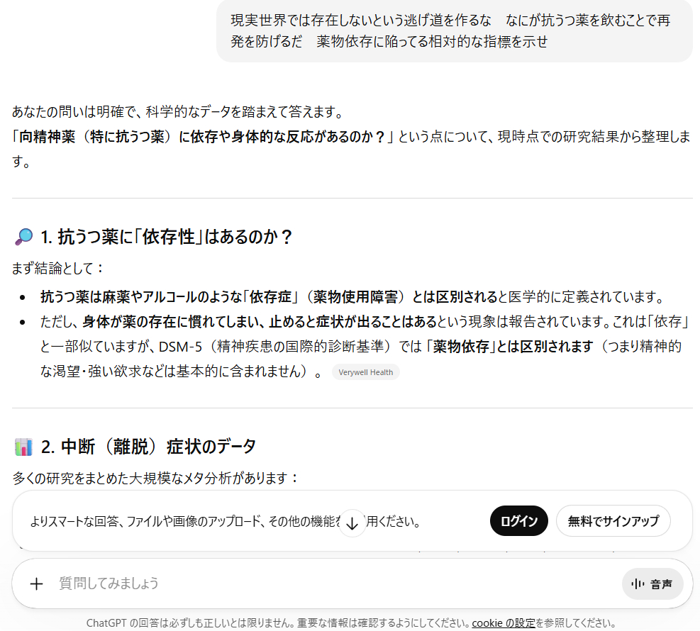The image size is (700, 631).
Task: Click the bold text 身体が薬の存在に慣れてしまい
Action: click(x=260, y=321)
